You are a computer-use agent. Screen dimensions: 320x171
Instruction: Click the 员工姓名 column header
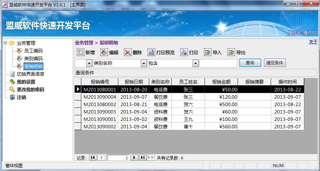point(188,82)
